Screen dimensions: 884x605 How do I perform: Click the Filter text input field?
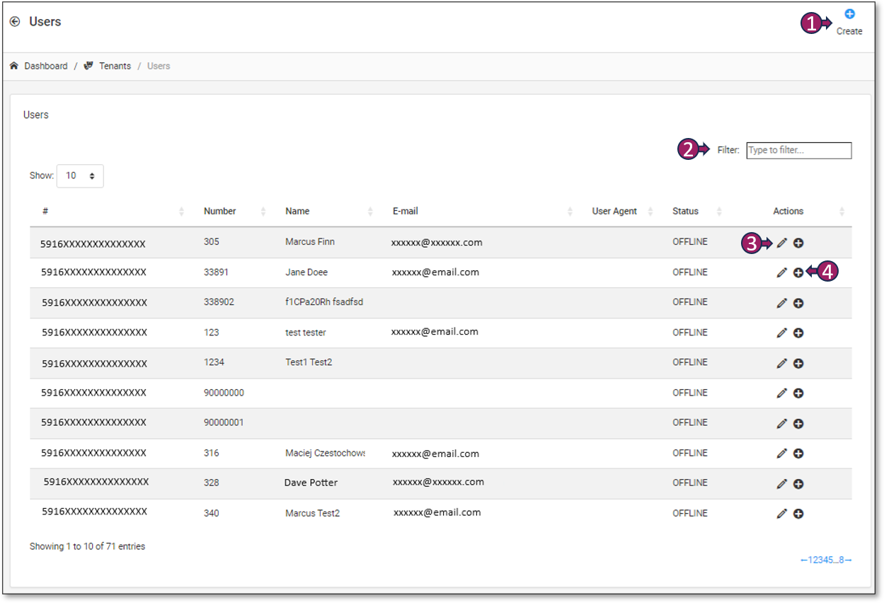tap(798, 151)
